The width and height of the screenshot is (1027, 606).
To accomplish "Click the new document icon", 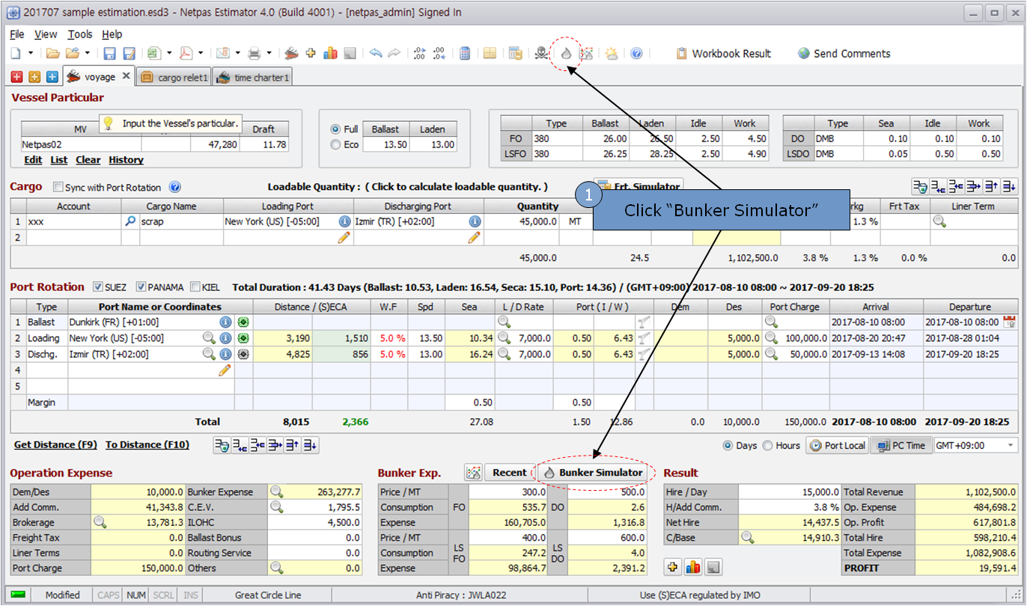I will coord(16,53).
